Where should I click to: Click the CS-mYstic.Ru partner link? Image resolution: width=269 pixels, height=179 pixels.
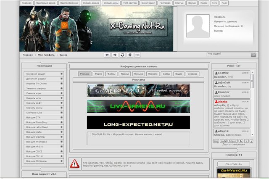(x=234, y=164)
